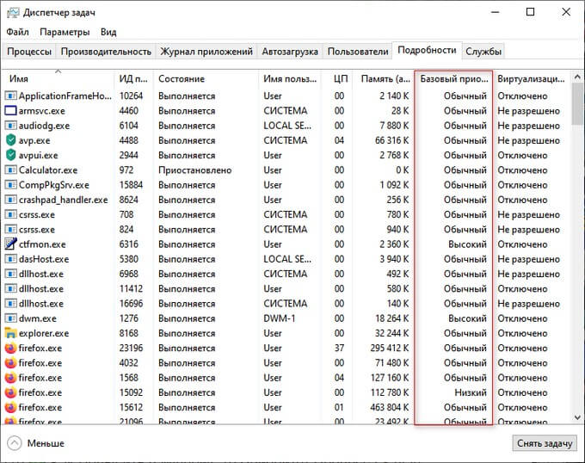Click the dllhost.exe icon with PID 11412
This screenshot has width=585, height=463.
point(10,289)
